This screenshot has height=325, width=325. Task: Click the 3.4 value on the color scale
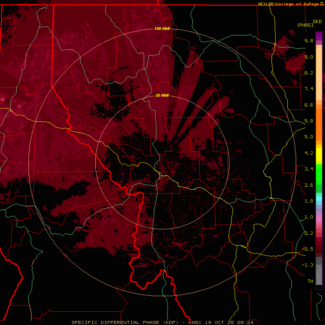click(309, 169)
